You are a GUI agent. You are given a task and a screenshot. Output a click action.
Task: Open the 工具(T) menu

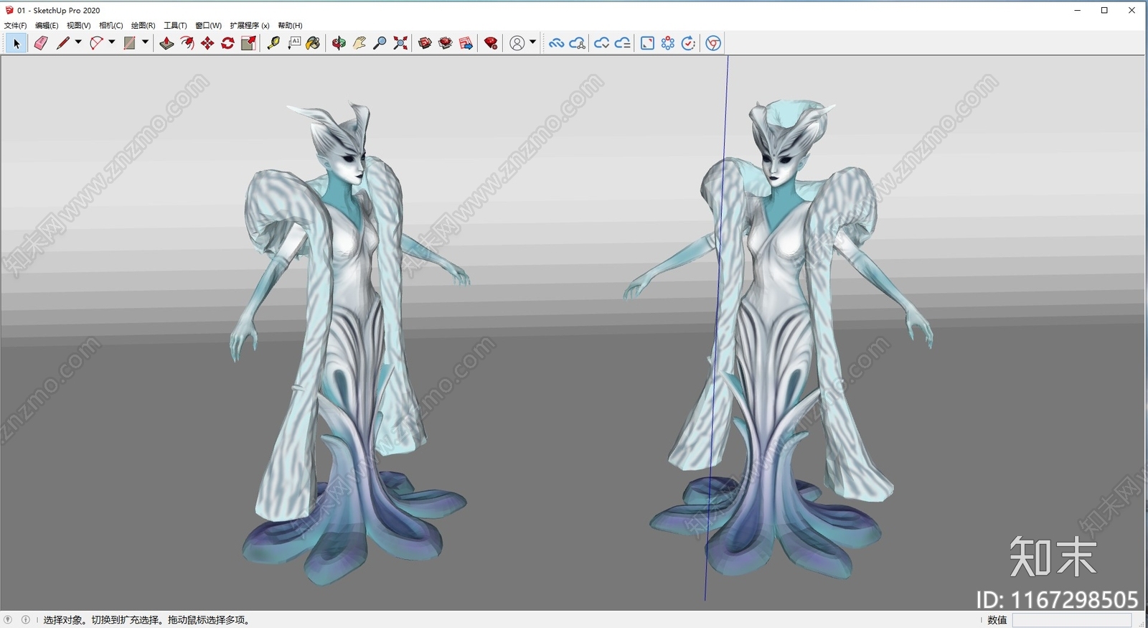175,25
